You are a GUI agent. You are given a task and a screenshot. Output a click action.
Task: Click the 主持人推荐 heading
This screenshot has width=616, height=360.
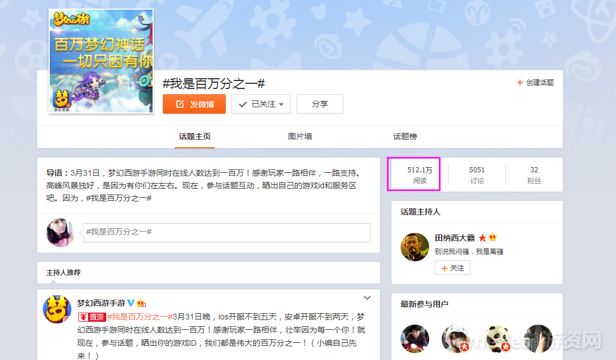click(63, 273)
